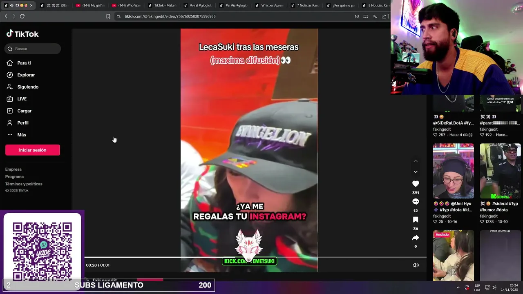The image size is (523, 294).
Task: Reload the page with the refresh icon
Action: pos(22,16)
